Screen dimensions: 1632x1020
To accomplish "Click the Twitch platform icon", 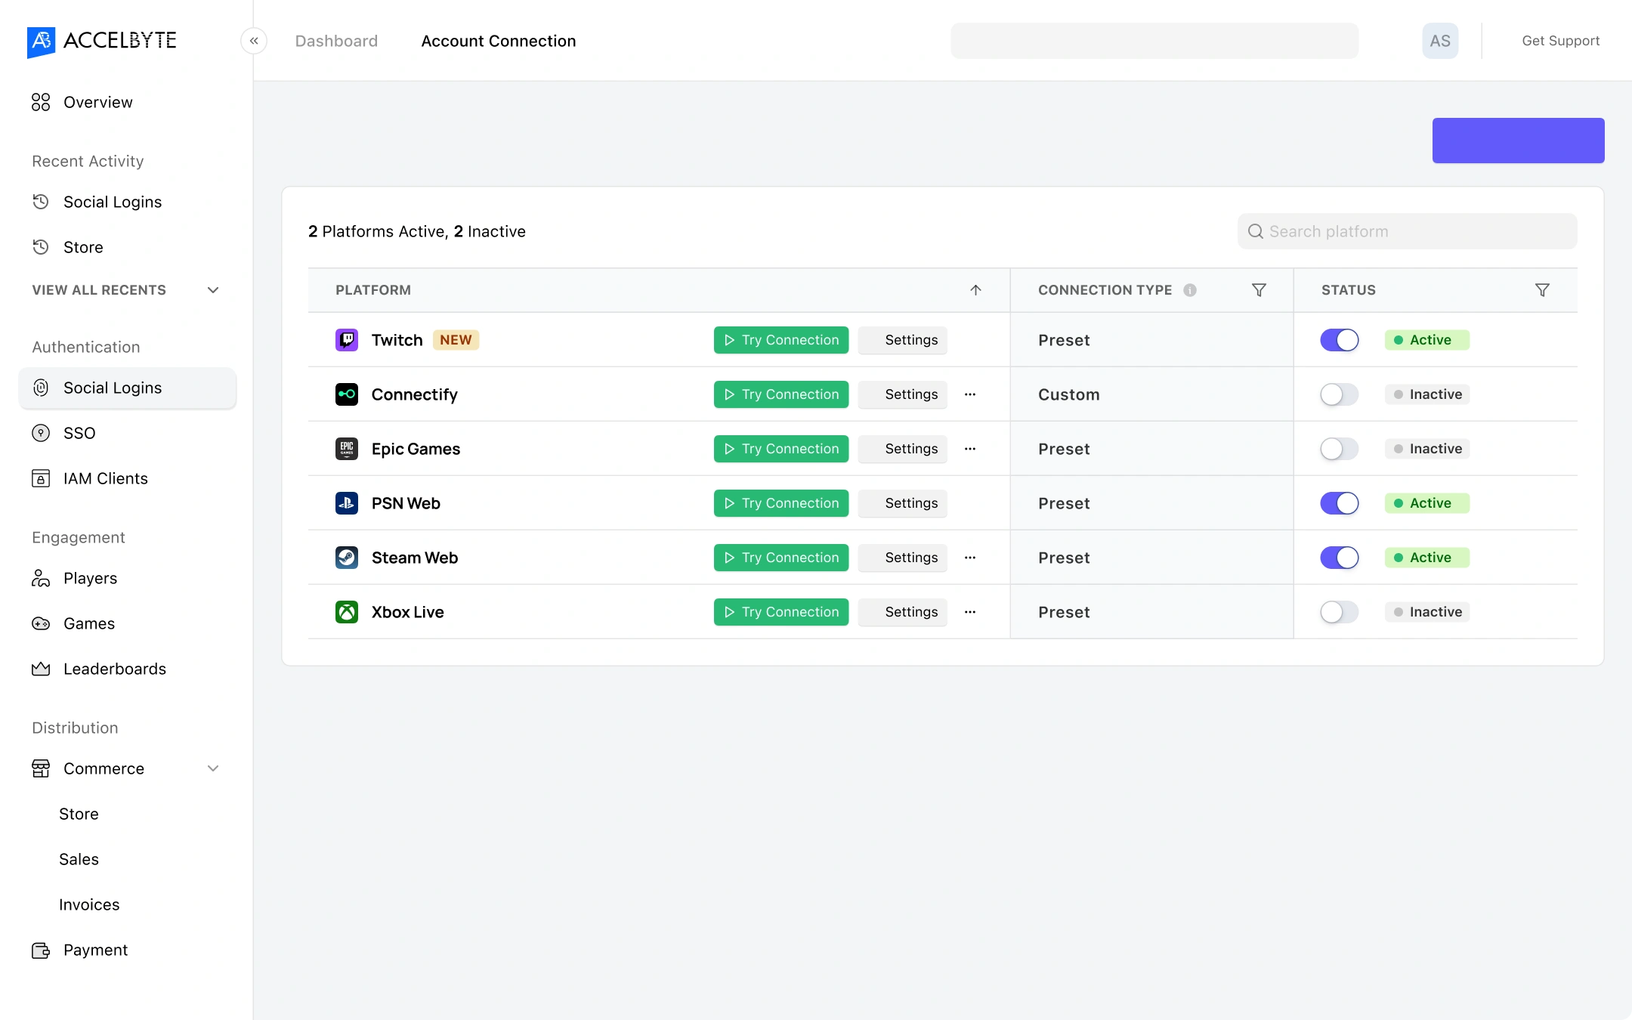I will pos(347,340).
